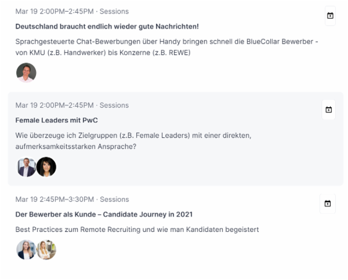Image resolution: width=348 pixels, height=280 pixels.
Task: View the dark-haired woman speaker avatar
Action: 46,167
